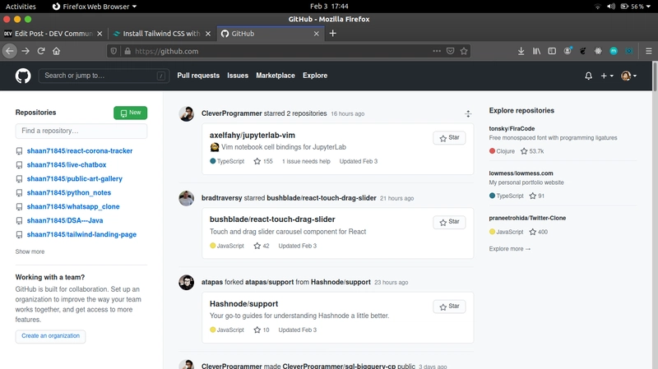Star the axelfahy/jupyterlab-vim repository
The width and height of the screenshot is (658, 369).
coord(449,138)
